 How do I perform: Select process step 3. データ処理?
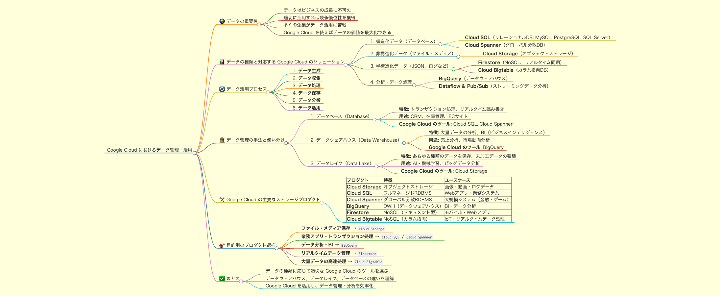[x=306, y=86]
